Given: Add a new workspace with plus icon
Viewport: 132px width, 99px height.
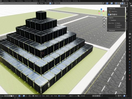Looking at the screenshot, I should (x=79, y=1).
